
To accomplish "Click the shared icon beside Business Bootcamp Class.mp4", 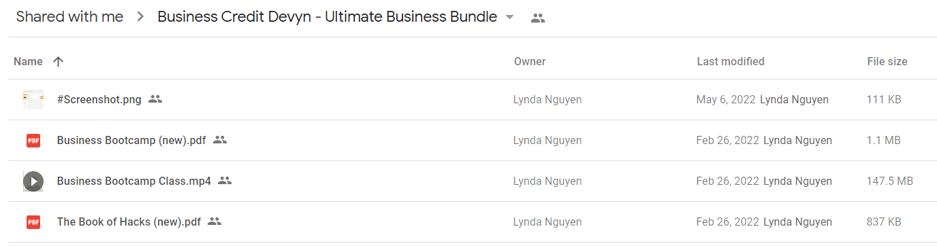I will click(225, 181).
